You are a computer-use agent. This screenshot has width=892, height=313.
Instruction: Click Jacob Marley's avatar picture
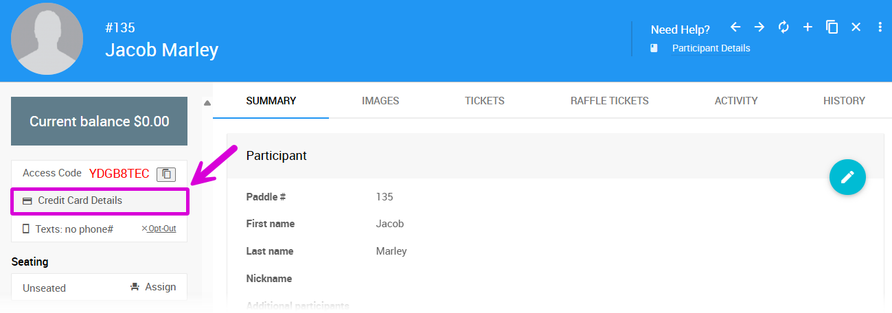[47, 38]
